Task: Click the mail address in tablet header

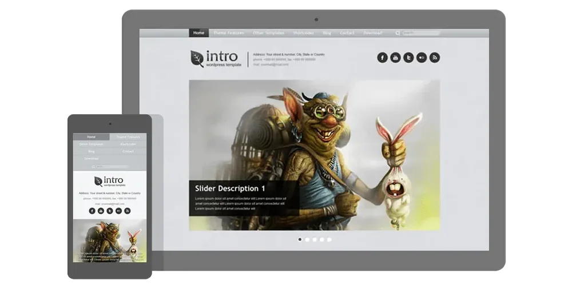Action: click(271, 65)
